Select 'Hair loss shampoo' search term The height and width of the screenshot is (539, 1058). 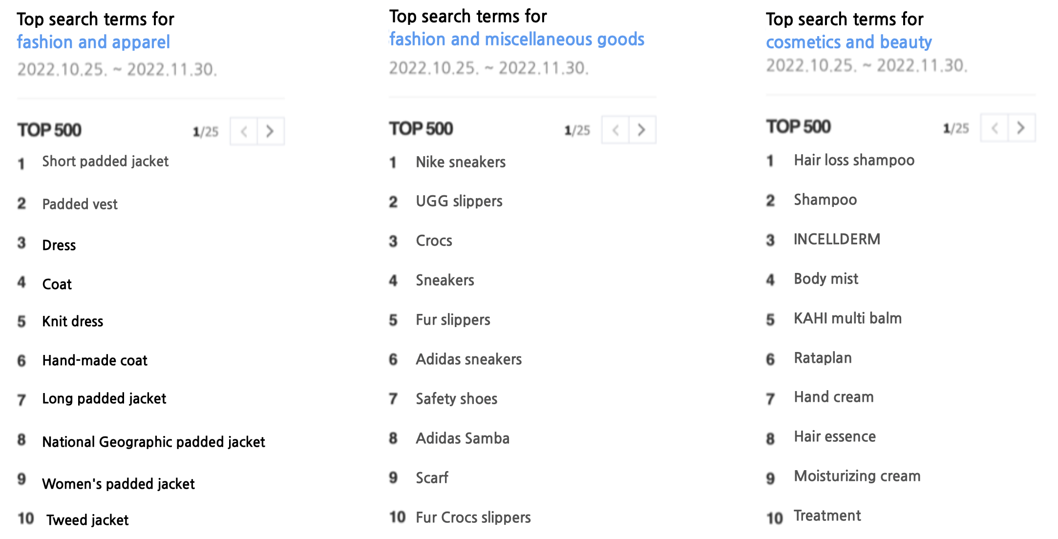854,160
